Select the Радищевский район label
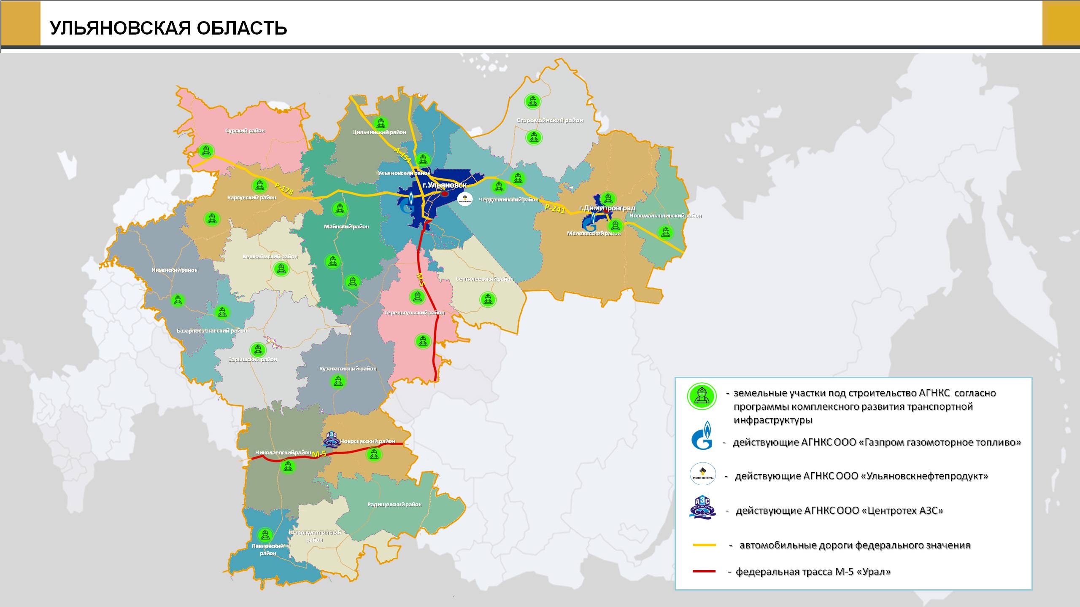 (394, 505)
